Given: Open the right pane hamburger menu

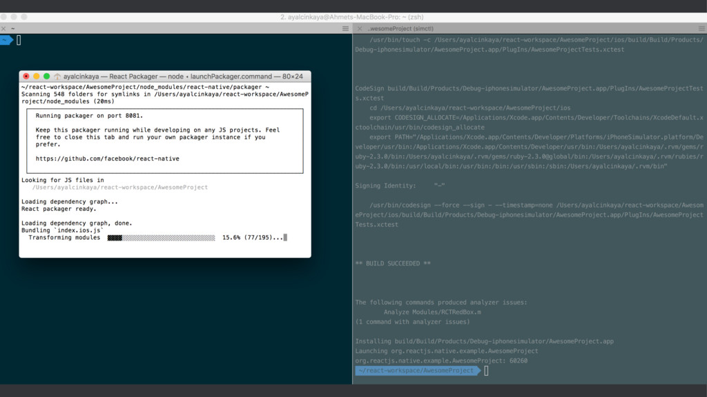Looking at the screenshot, I should click(702, 28).
